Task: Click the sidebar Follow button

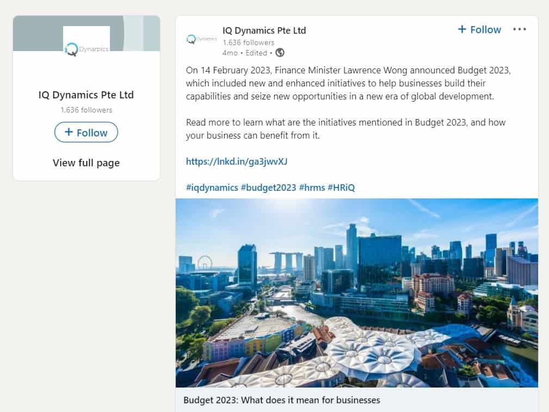Action: pyautogui.click(x=86, y=132)
